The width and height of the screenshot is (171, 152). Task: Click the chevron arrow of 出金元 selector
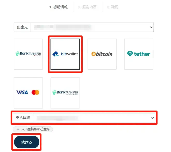pos(151,27)
